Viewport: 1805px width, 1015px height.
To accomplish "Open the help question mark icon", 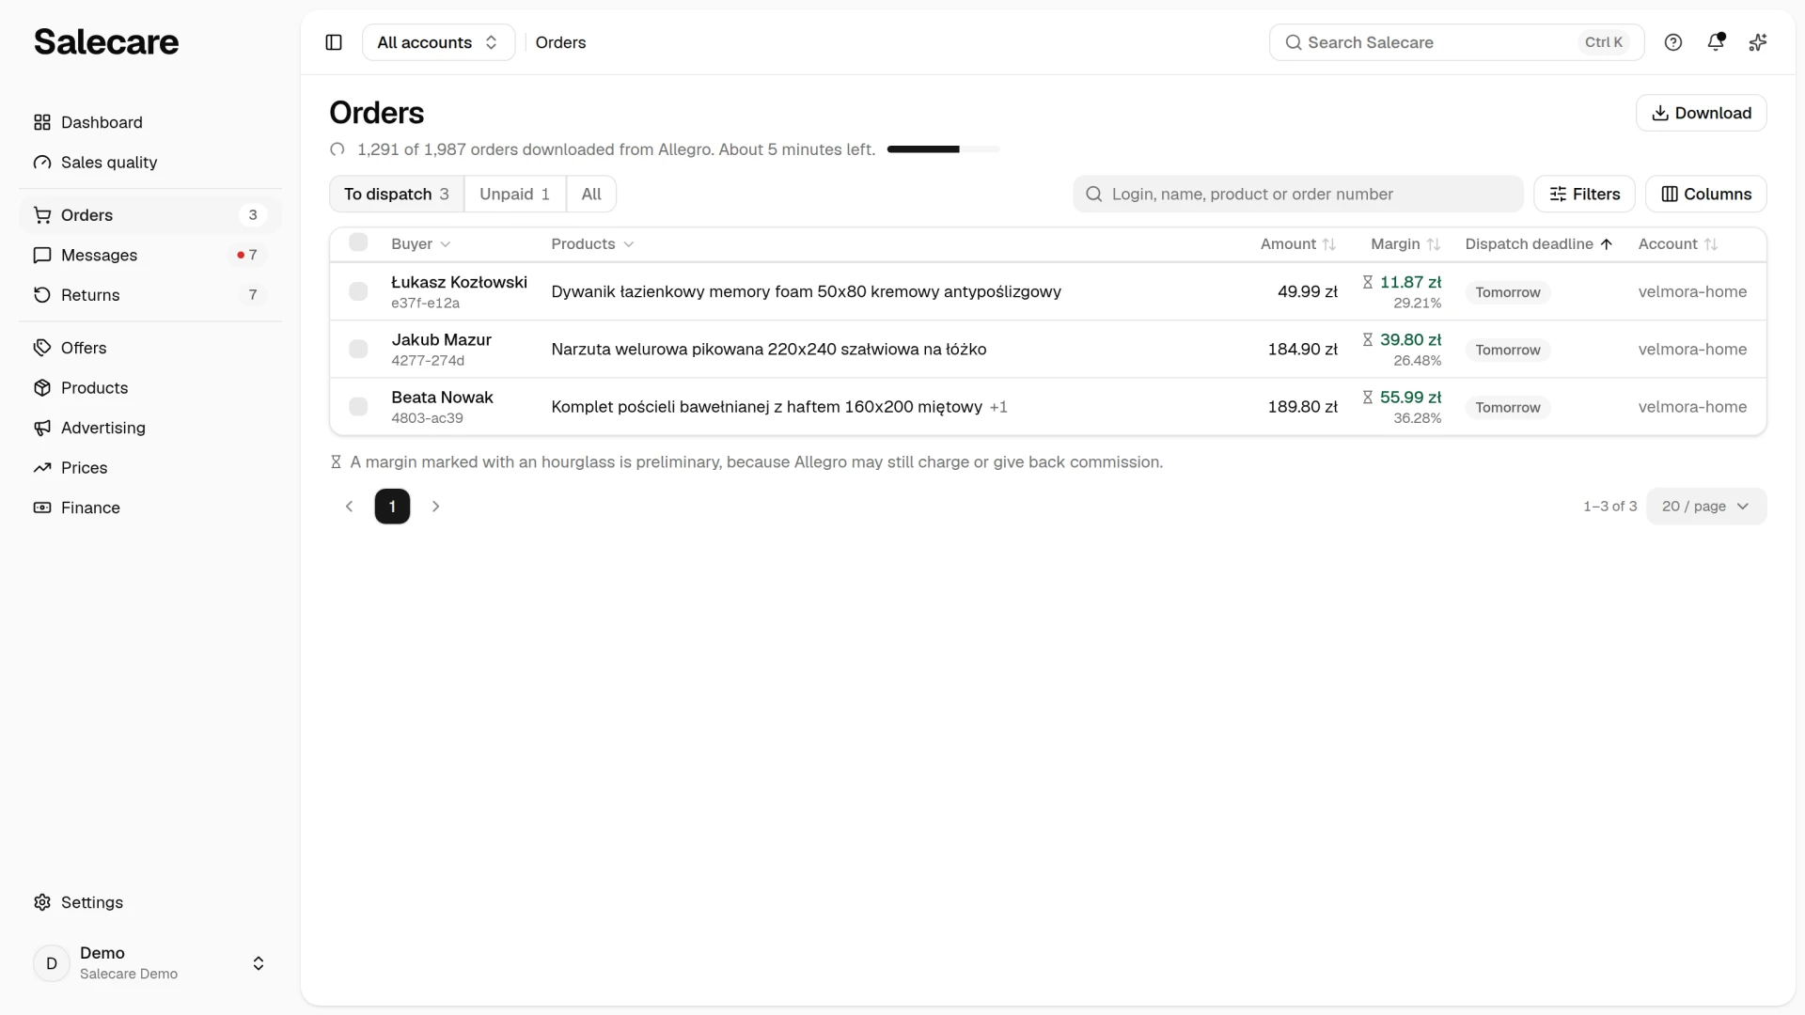I will coord(1673,42).
